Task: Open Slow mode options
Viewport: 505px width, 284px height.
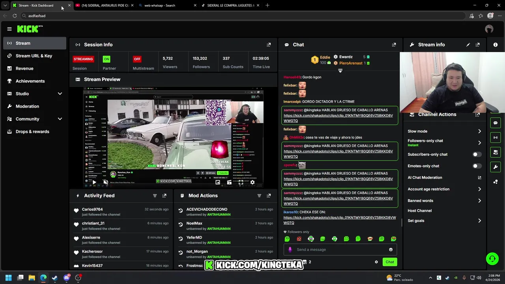Action: click(444, 131)
